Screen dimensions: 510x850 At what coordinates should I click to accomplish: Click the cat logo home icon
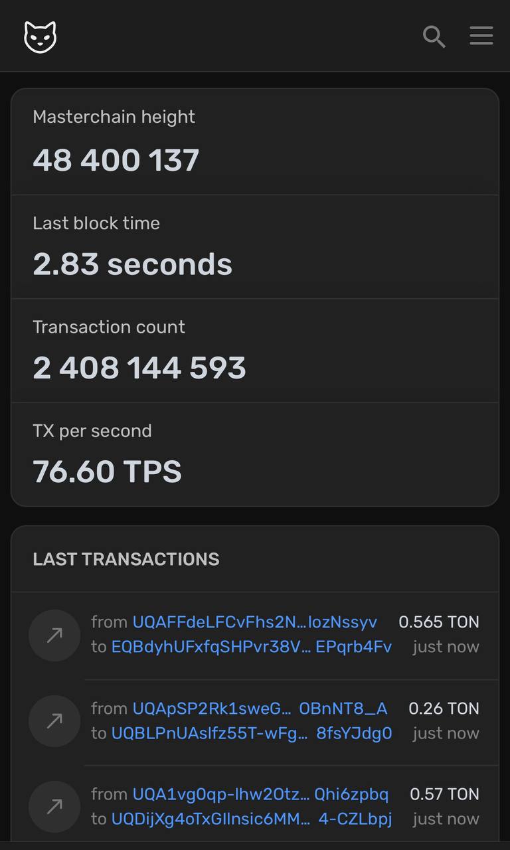coord(40,36)
